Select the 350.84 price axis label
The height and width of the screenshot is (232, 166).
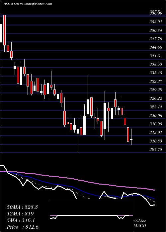(x=155, y=30)
